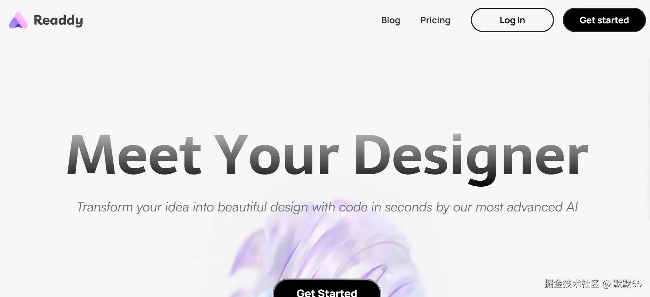Click the purple Readdy triangle logo icon
The image size is (650, 297).
coord(18,20)
